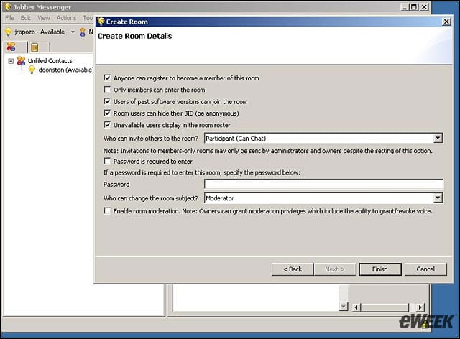Screen dimensions: 460x339
Task: Switch to the address book tab icon
Action: click(35, 47)
